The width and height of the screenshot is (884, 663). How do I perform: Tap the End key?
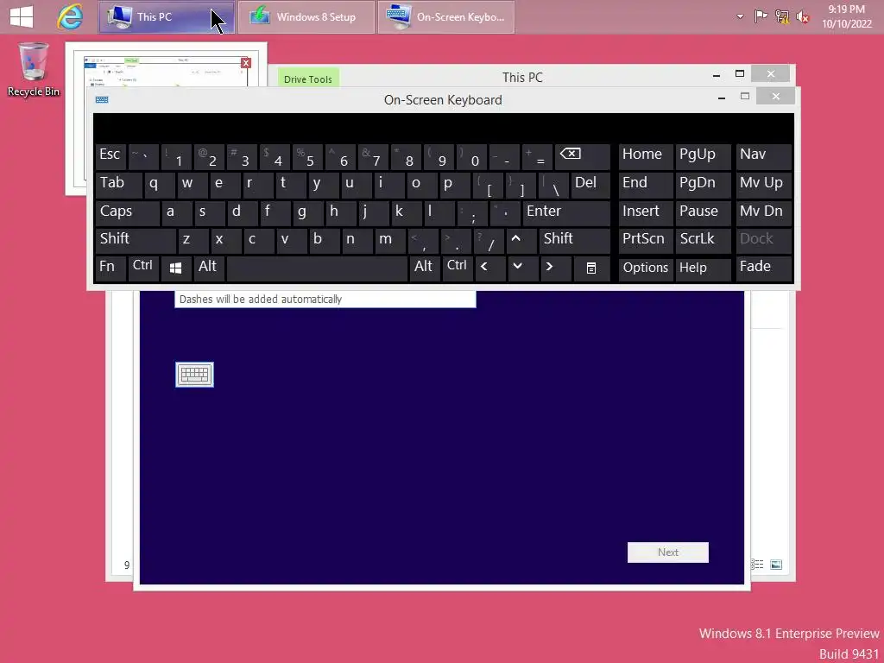pos(646,184)
